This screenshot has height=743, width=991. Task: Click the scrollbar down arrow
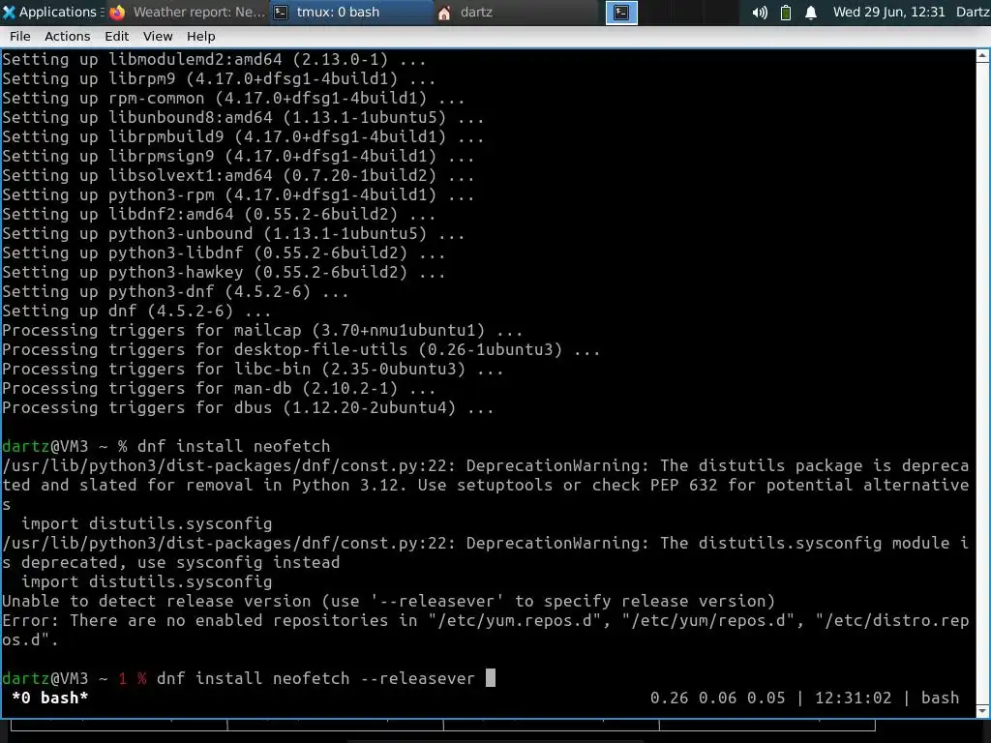pyautogui.click(x=983, y=711)
